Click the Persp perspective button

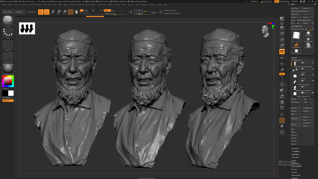click(x=282, y=52)
